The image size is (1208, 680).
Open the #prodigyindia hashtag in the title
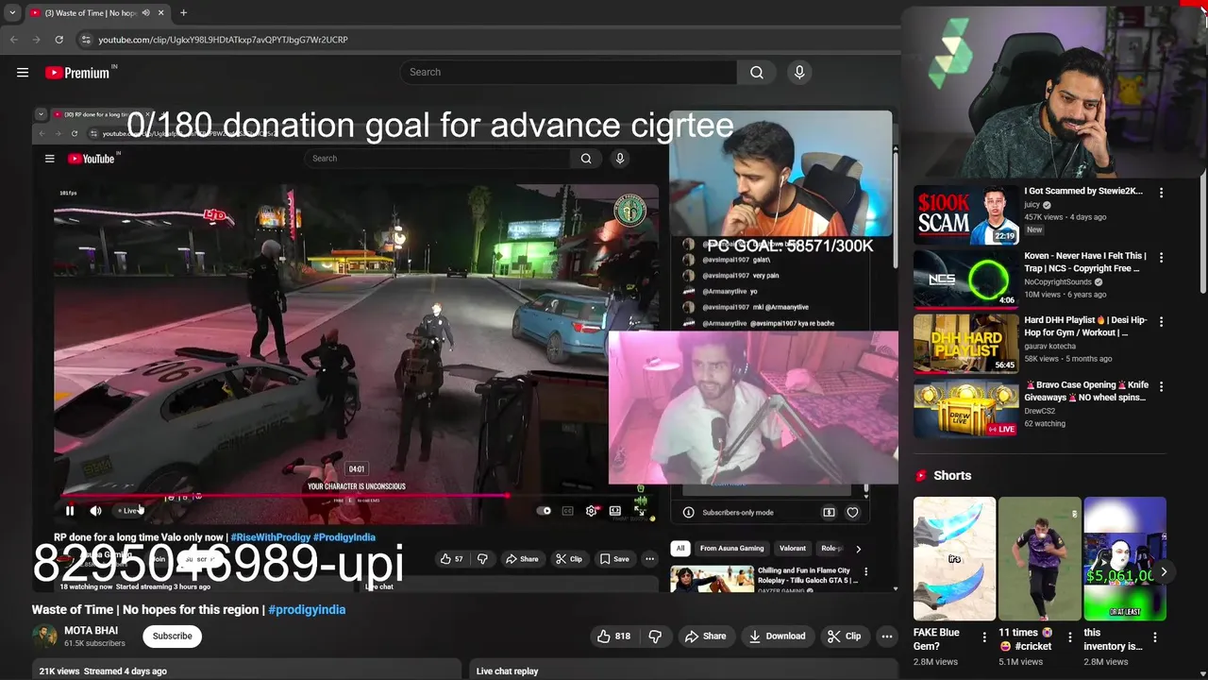pyautogui.click(x=307, y=609)
